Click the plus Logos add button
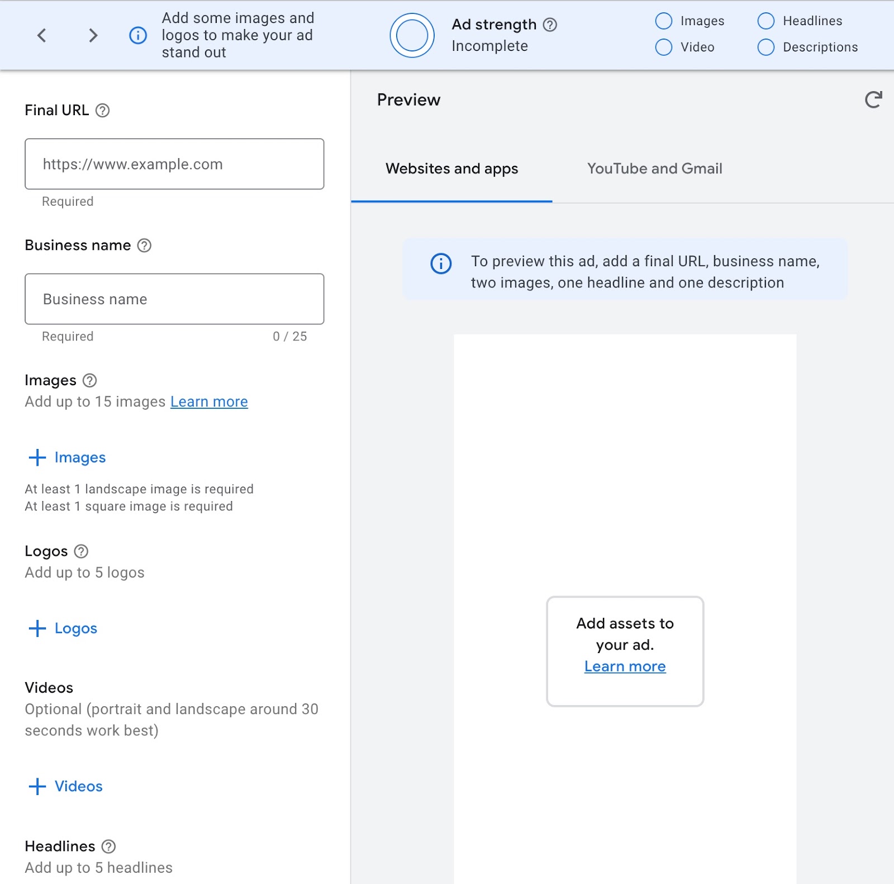This screenshot has width=894, height=884. tap(63, 628)
